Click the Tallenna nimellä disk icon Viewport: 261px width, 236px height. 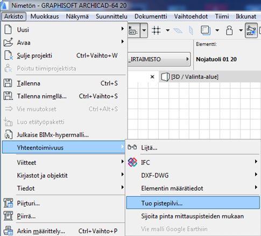tap(8, 96)
